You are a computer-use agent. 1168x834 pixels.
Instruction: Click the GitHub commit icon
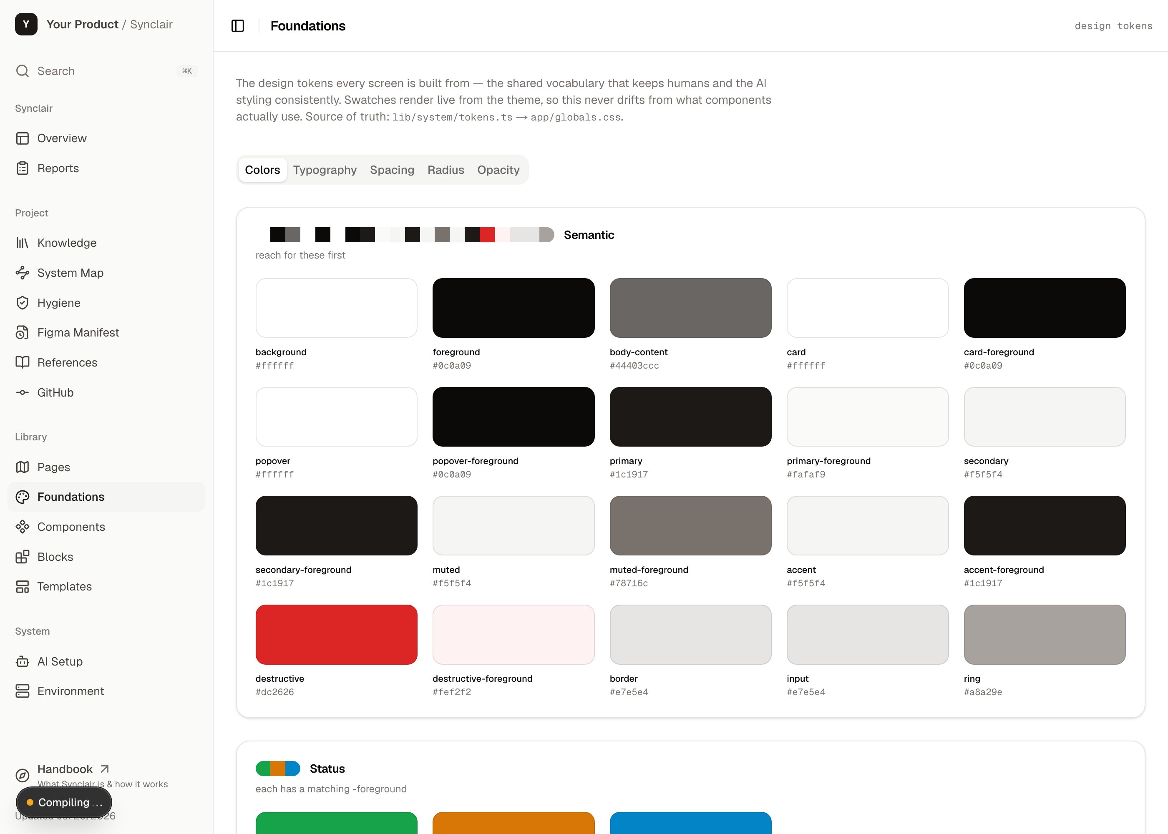(x=23, y=392)
